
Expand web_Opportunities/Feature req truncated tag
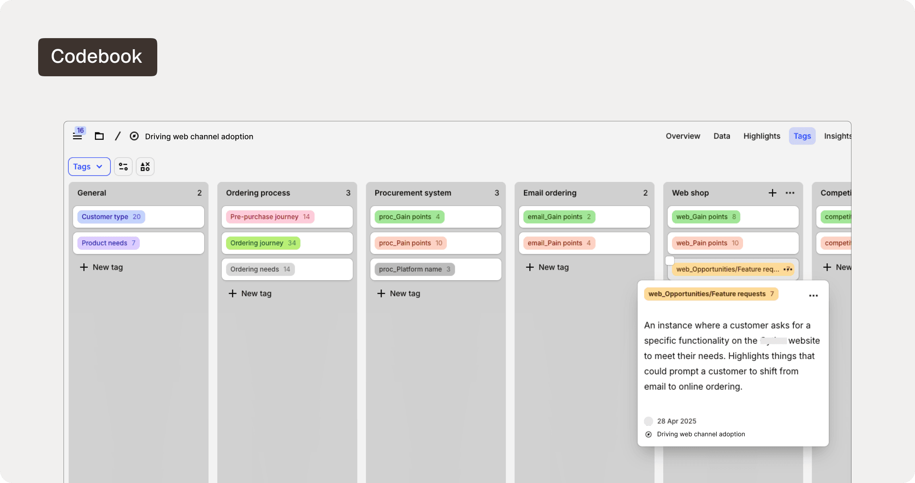pos(727,269)
